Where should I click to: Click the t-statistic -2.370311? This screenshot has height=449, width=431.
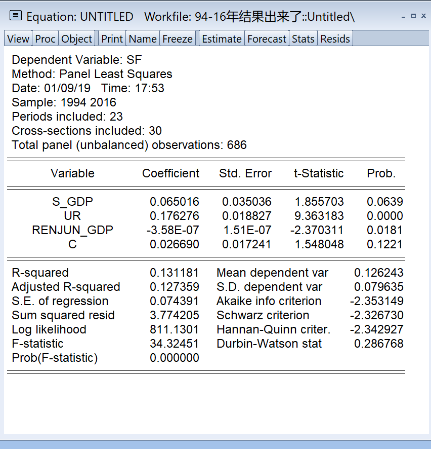coord(317,230)
